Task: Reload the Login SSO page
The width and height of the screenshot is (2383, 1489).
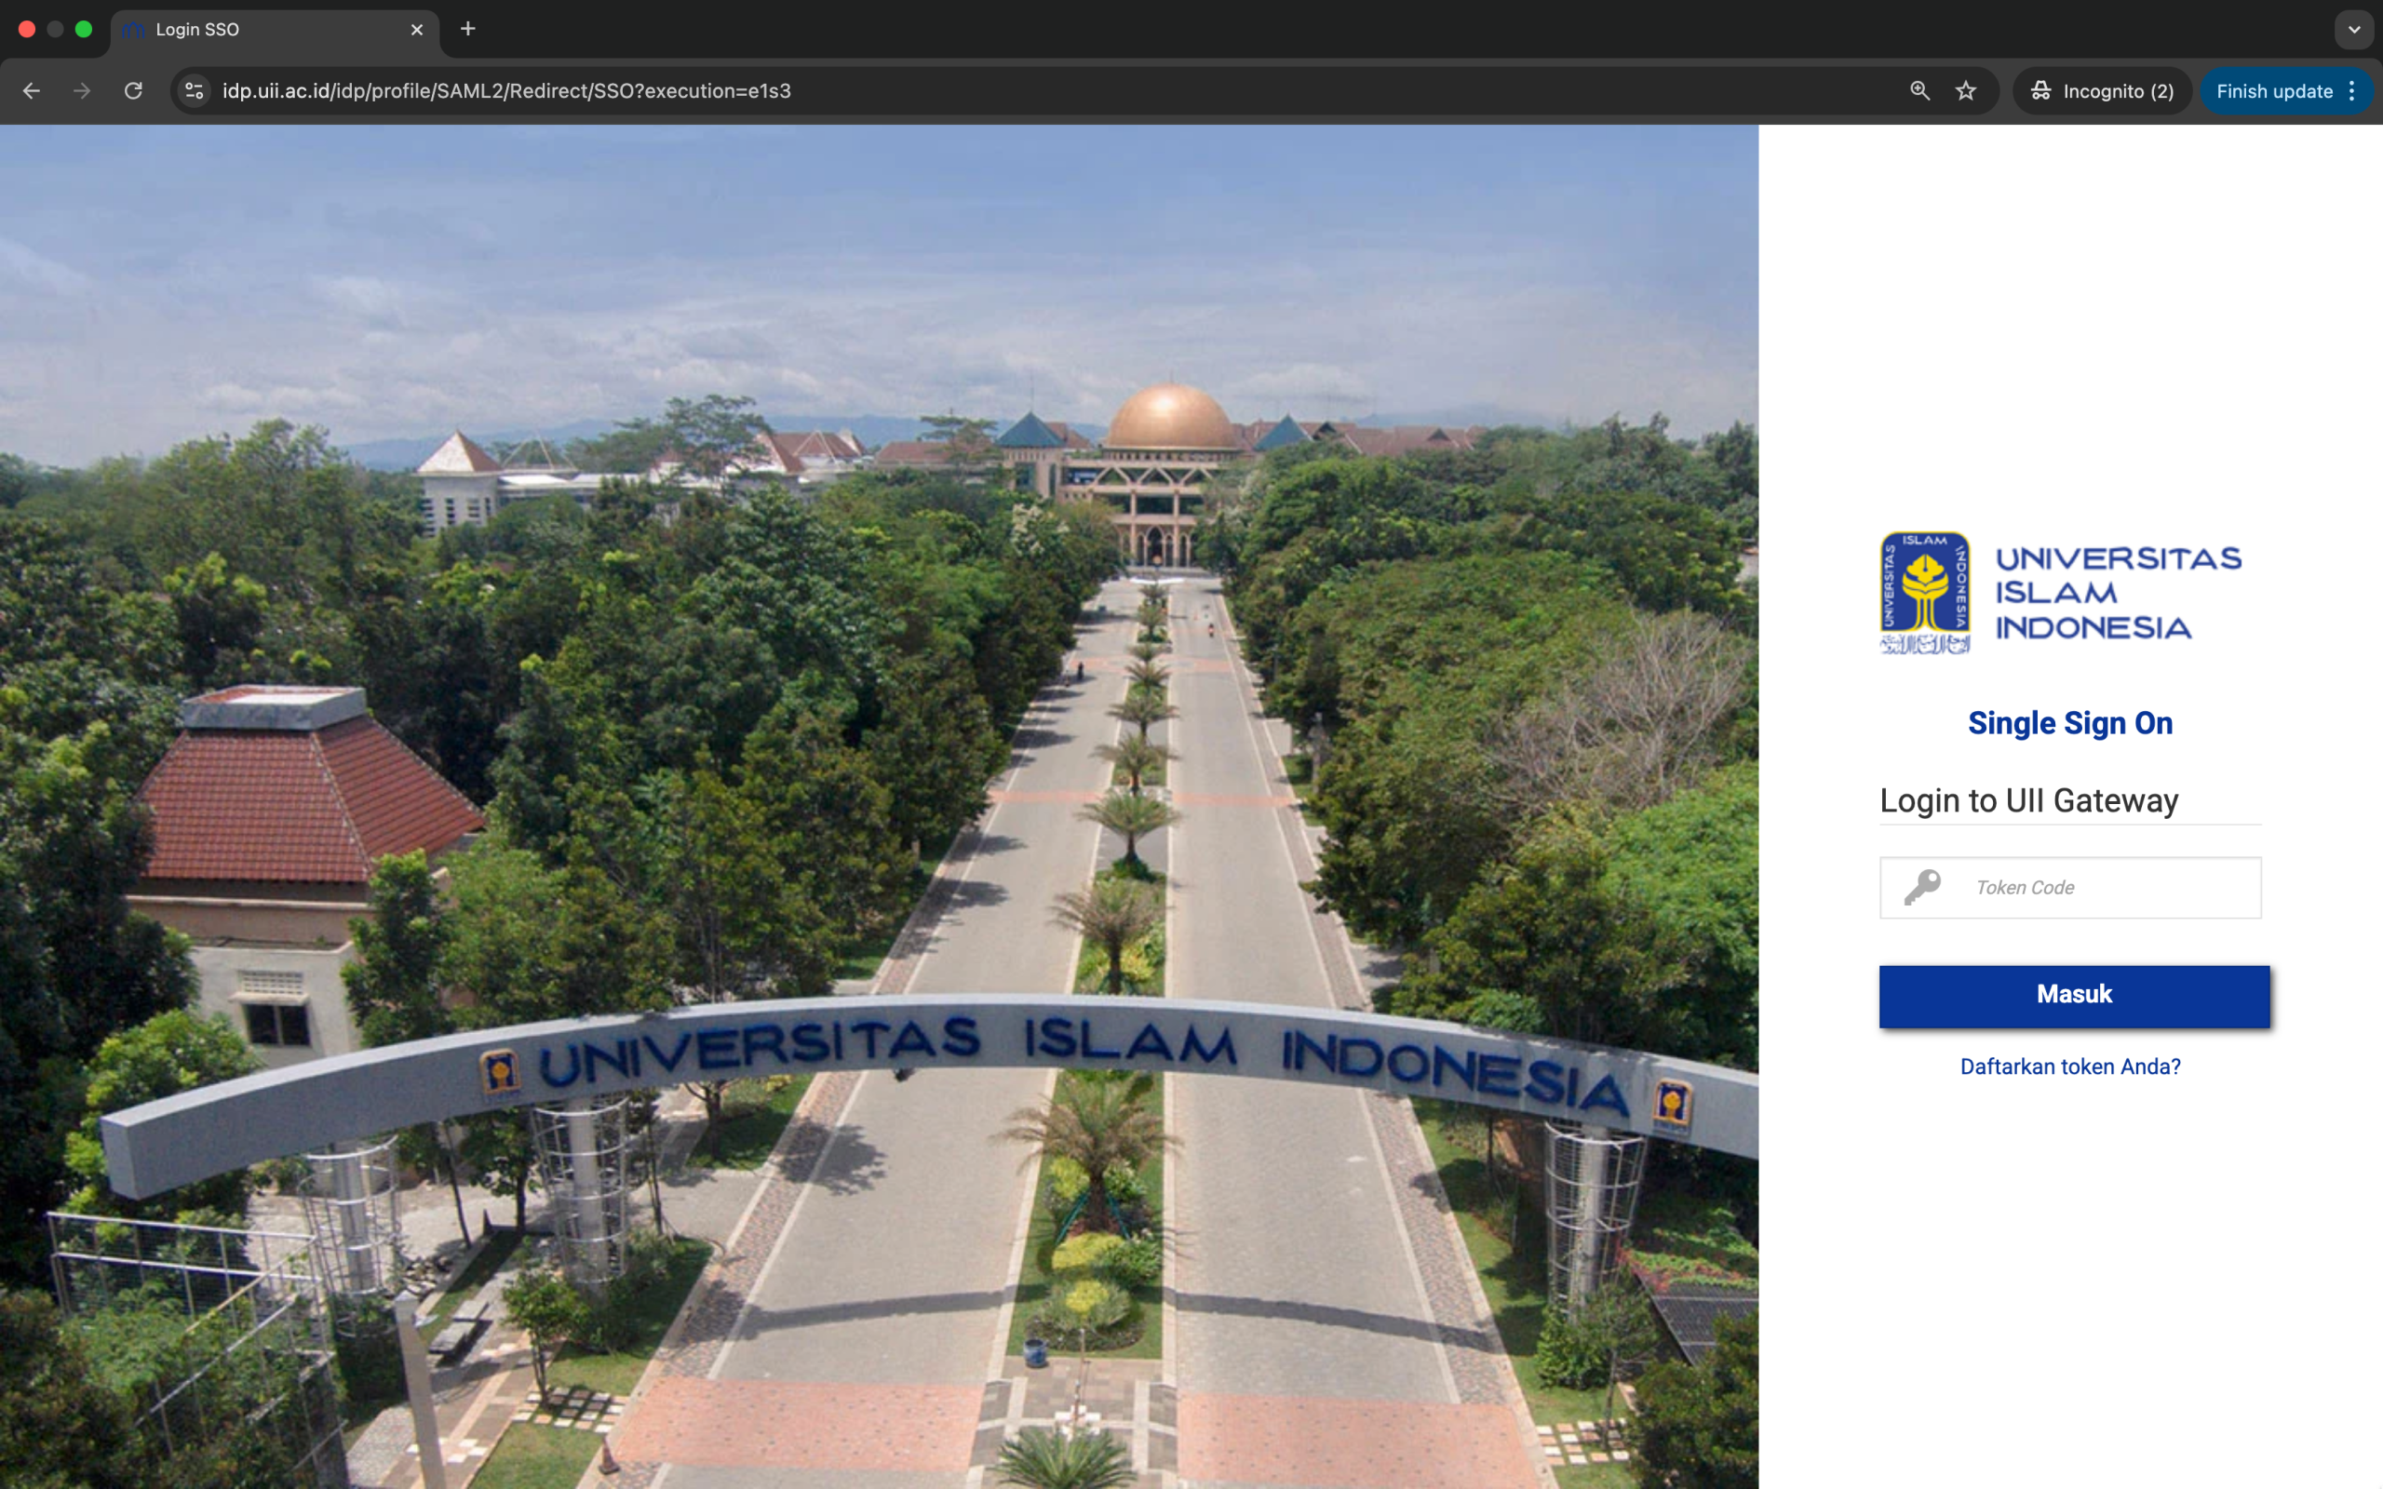Action: [134, 90]
